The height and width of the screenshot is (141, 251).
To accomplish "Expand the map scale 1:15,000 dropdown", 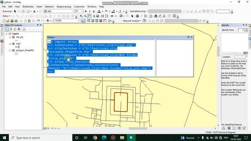I will tap(78, 21).
